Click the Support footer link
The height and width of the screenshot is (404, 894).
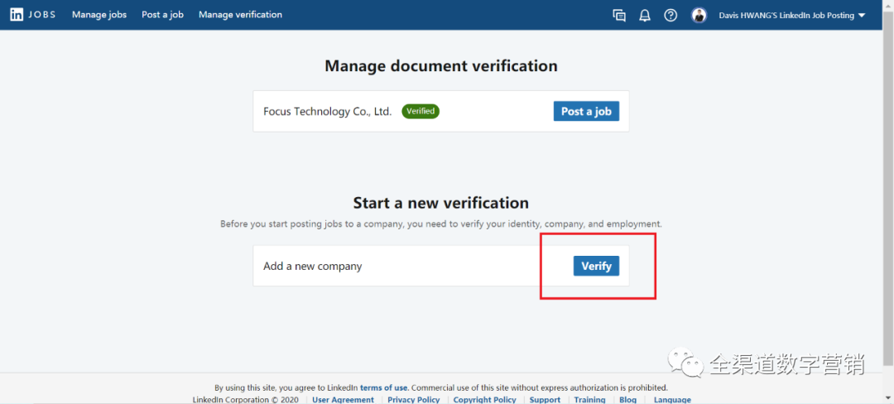point(545,400)
